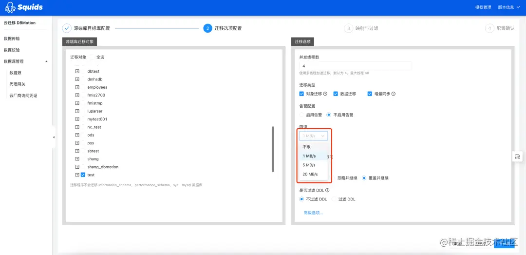Expand the dmhsdb tree node
Image resolution: width=526 pixels, height=255 pixels.
(77, 79)
